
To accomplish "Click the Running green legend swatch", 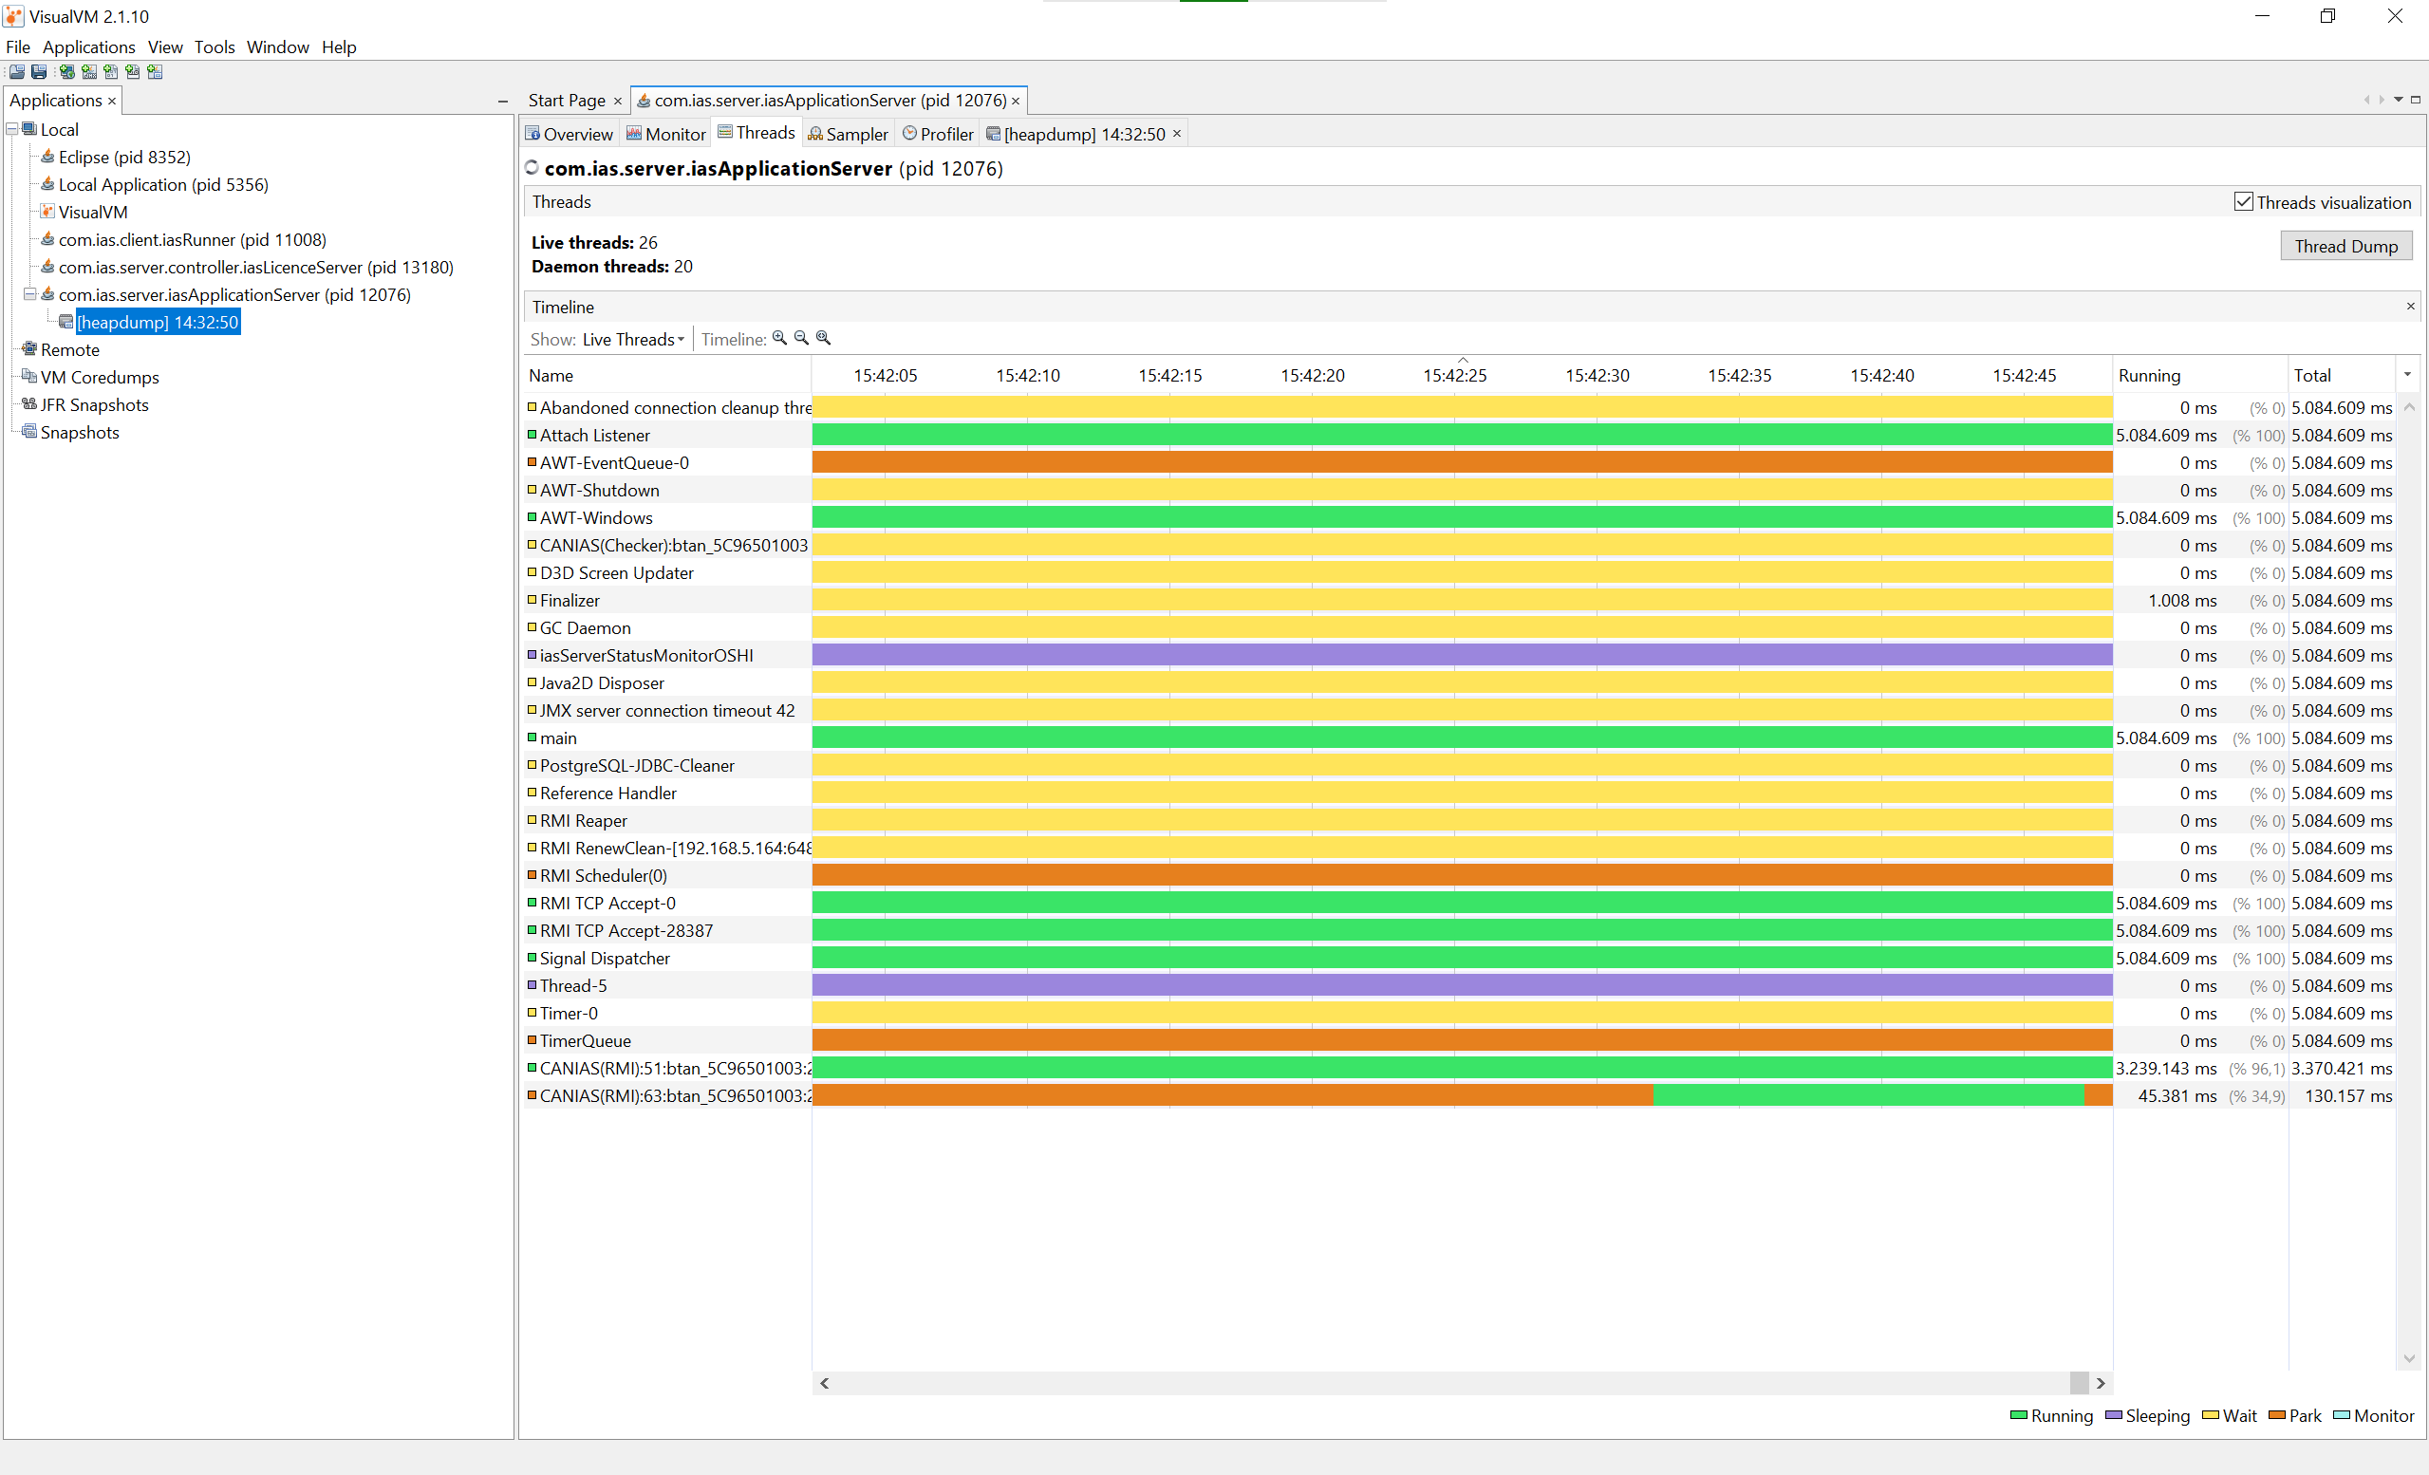I will click(x=2018, y=1416).
